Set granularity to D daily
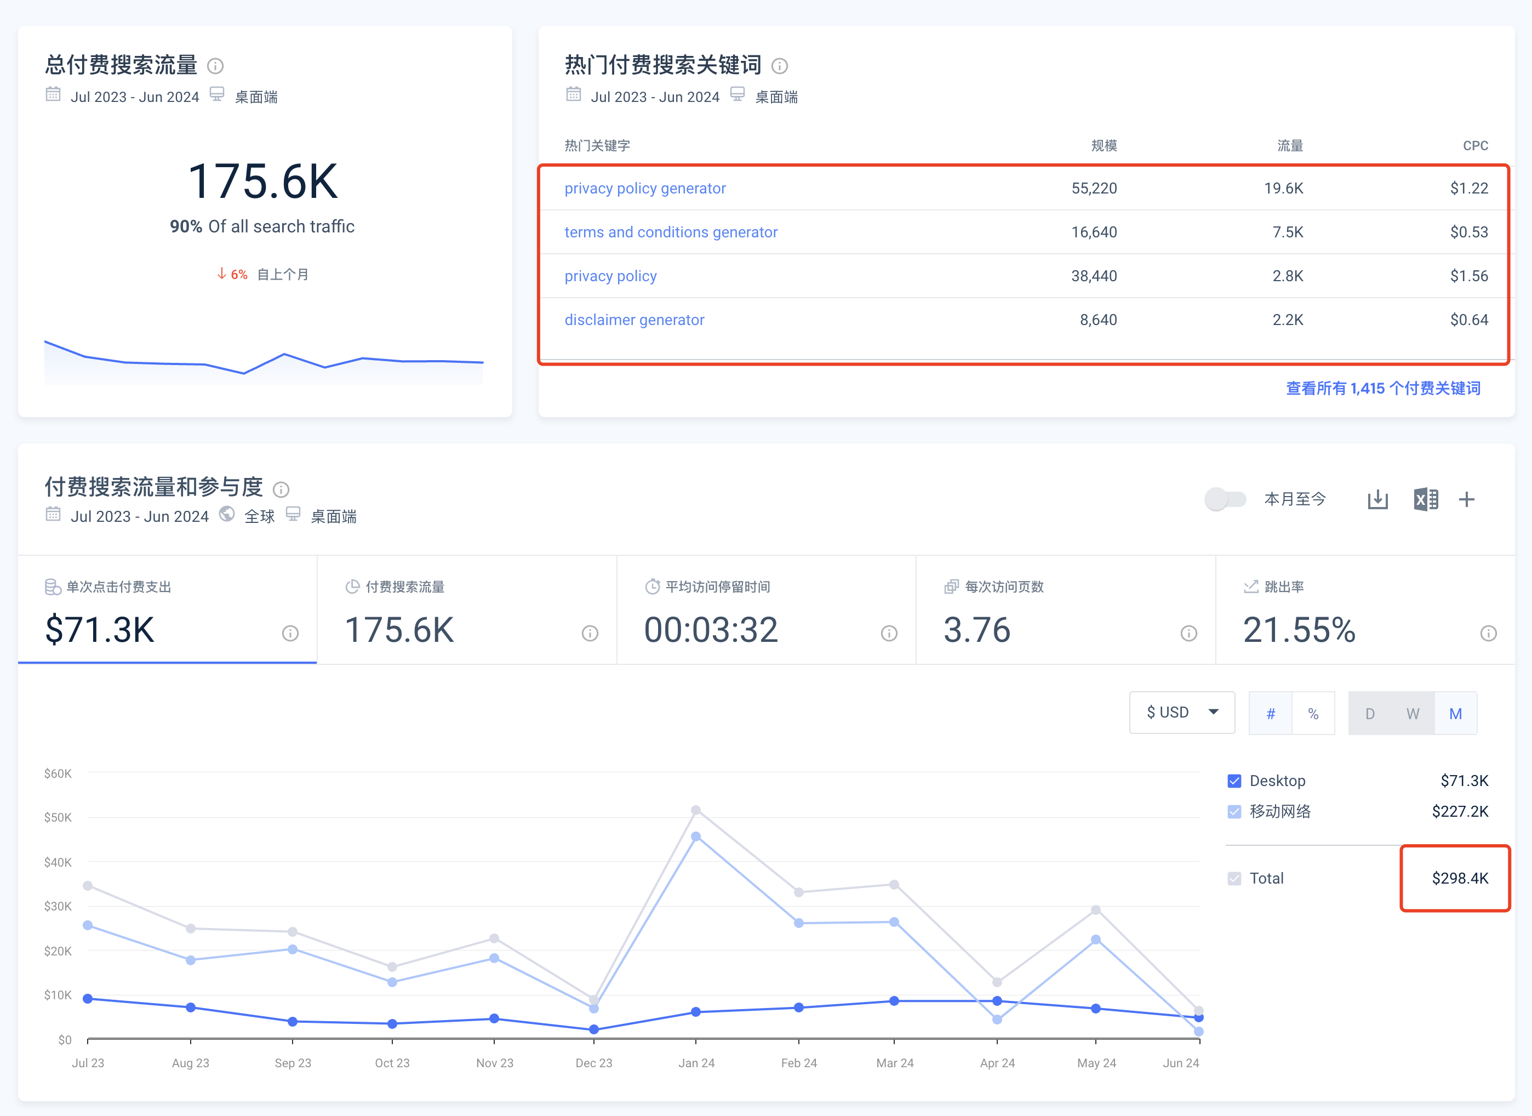The width and height of the screenshot is (1532, 1116). (1370, 713)
